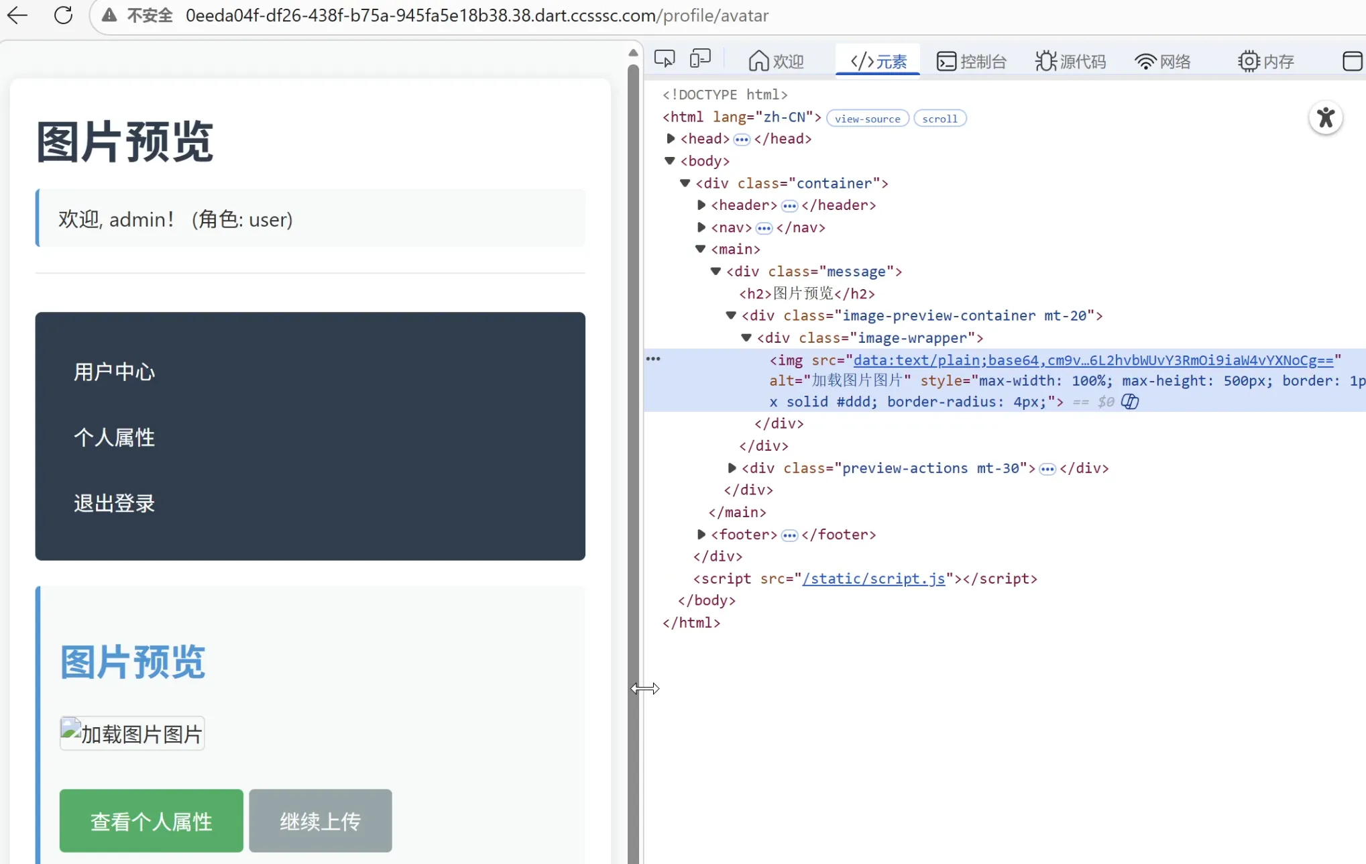Expand the head element node
Image resolution: width=1366 pixels, height=864 pixels.
(x=670, y=139)
